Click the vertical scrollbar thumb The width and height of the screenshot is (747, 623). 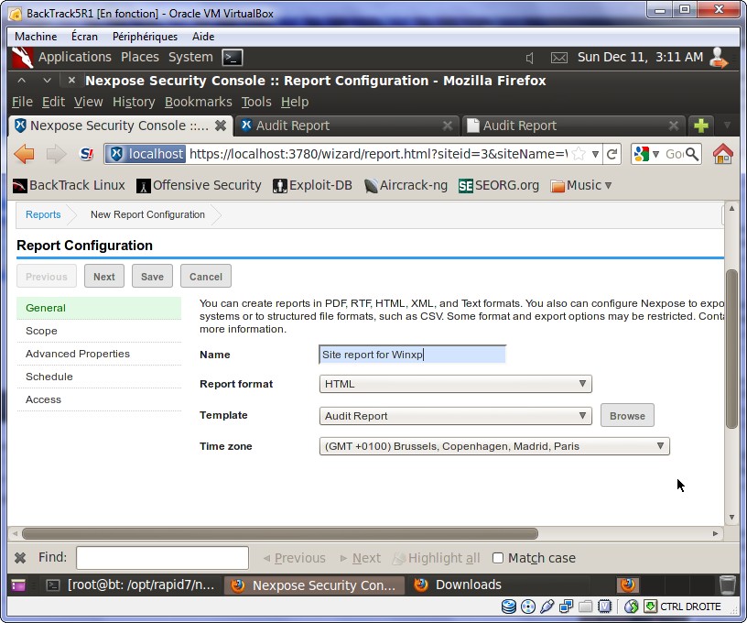coord(731,349)
